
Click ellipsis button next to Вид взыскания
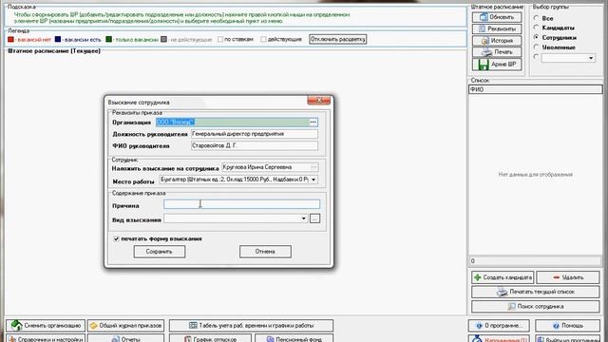pos(314,218)
